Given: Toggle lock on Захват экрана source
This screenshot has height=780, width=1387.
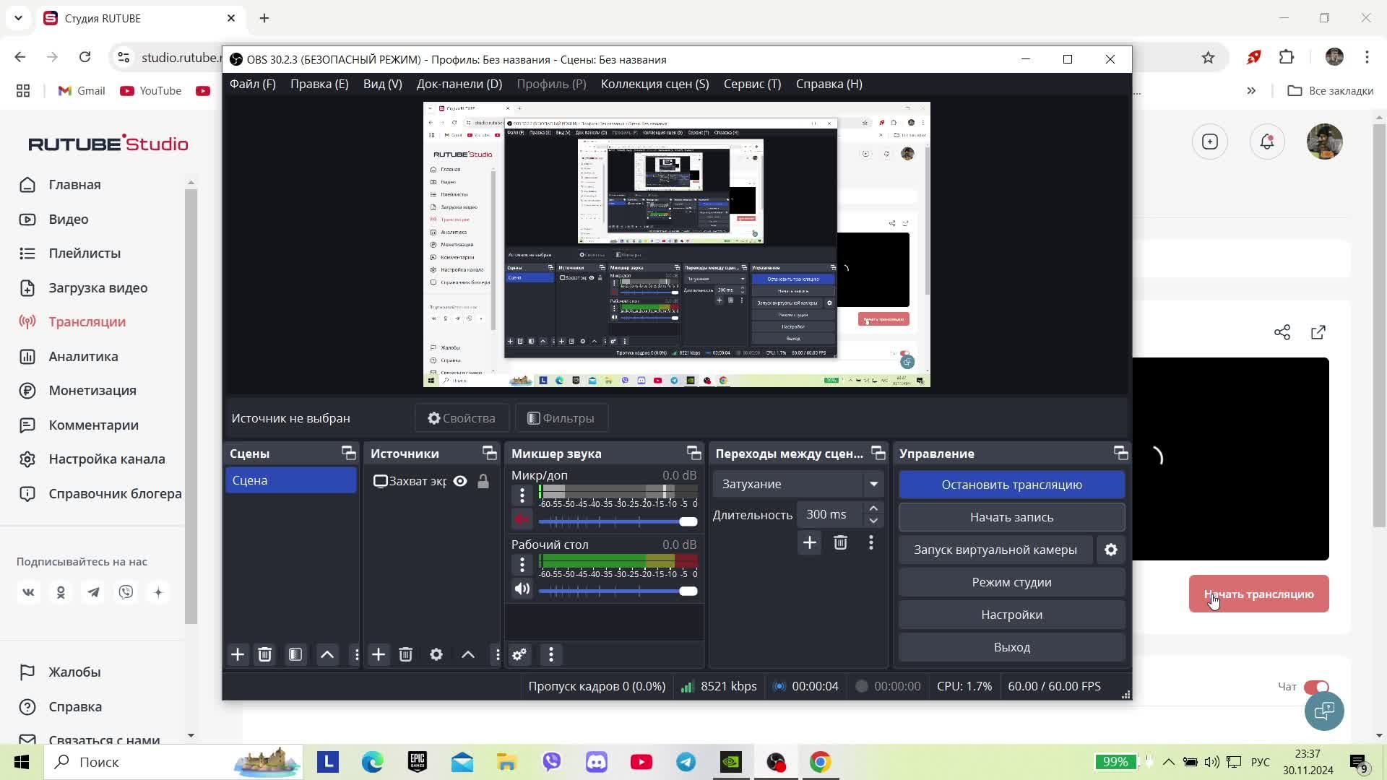Looking at the screenshot, I should pyautogui.click(x=483, y=481).
